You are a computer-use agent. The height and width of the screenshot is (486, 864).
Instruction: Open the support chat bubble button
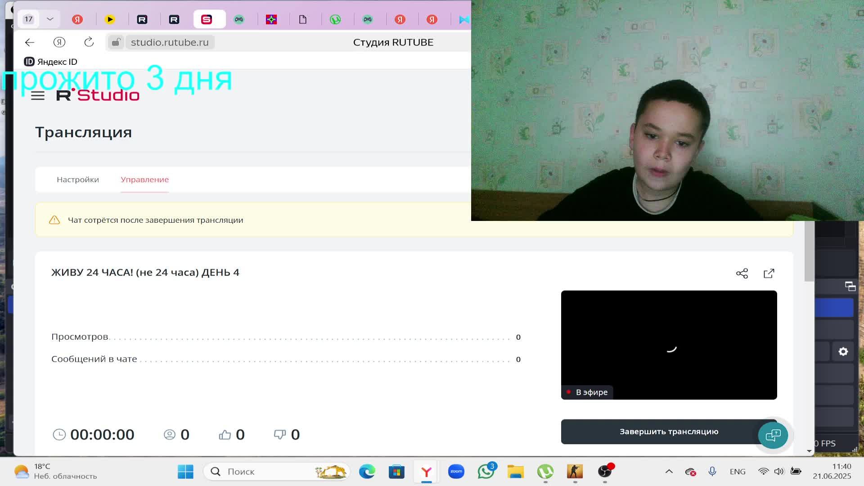point(773,435)
